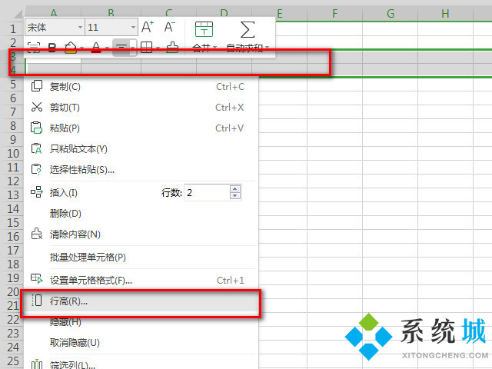
Task: Decrease 行数 with the down spinner
Action: click(235, 196)
